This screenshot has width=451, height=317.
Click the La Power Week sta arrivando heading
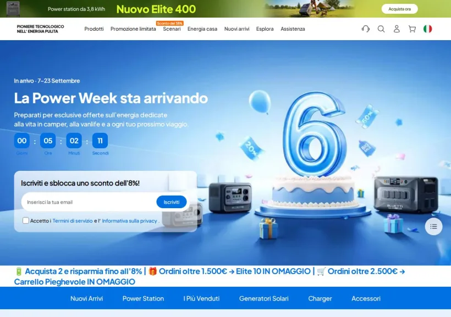coord(111,98)
